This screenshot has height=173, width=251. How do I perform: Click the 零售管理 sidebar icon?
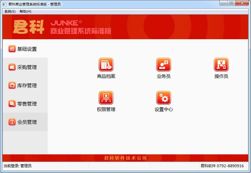coord(12,104)
